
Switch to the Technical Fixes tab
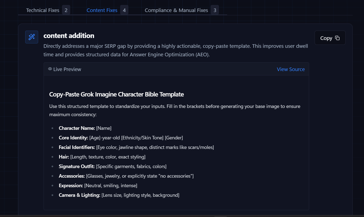click(43, 10)
